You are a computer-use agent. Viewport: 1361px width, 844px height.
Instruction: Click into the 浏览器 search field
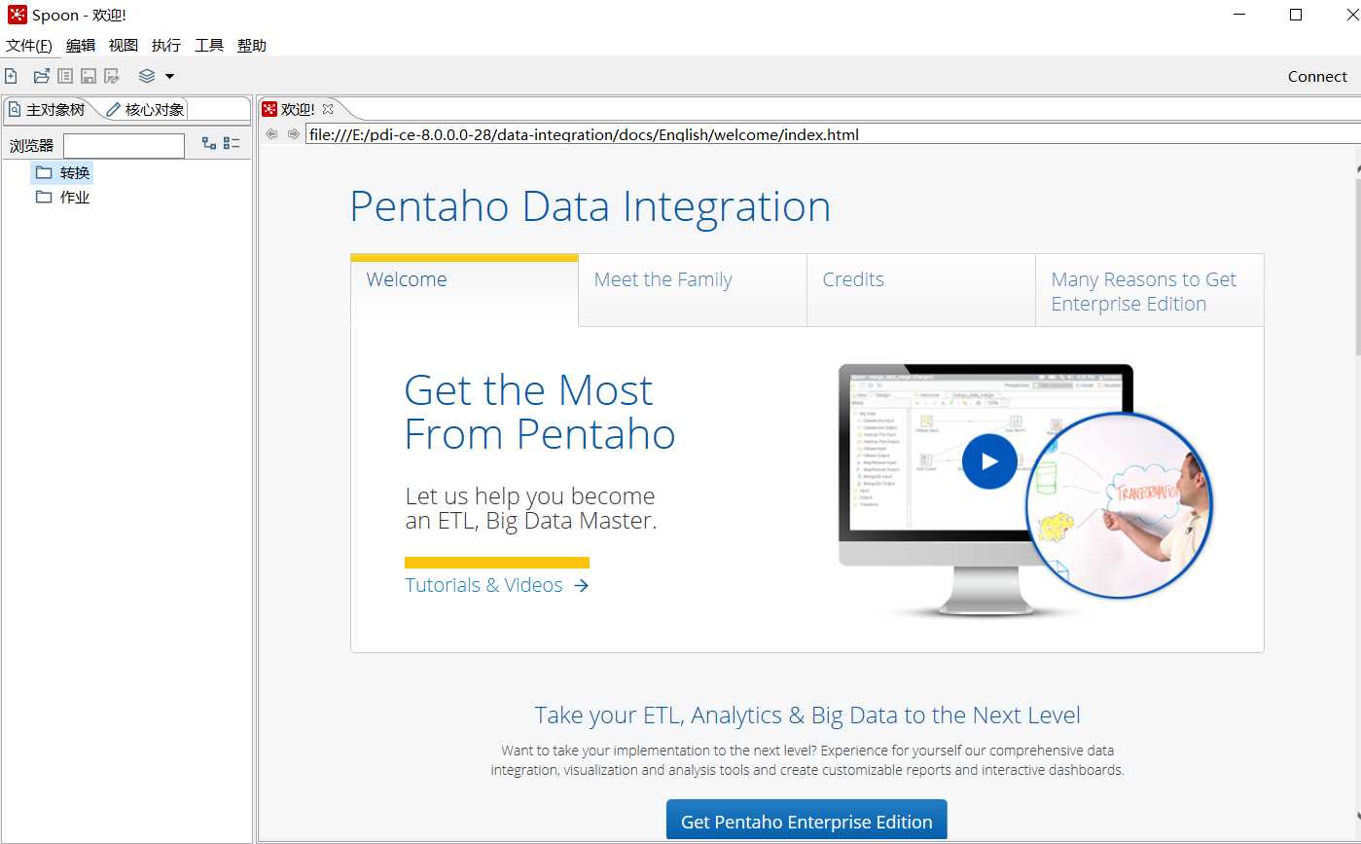pos(124,146)
